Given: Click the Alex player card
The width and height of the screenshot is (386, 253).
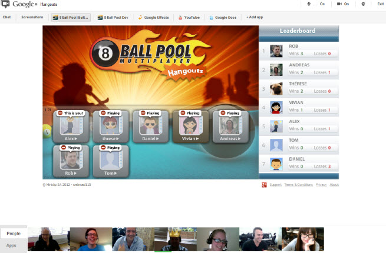Looking at the screenshot, I should [71, 126].
